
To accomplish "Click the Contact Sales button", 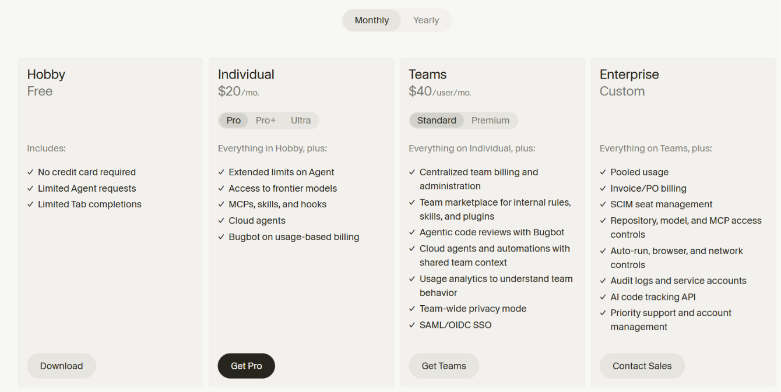I will click(642, 366).
